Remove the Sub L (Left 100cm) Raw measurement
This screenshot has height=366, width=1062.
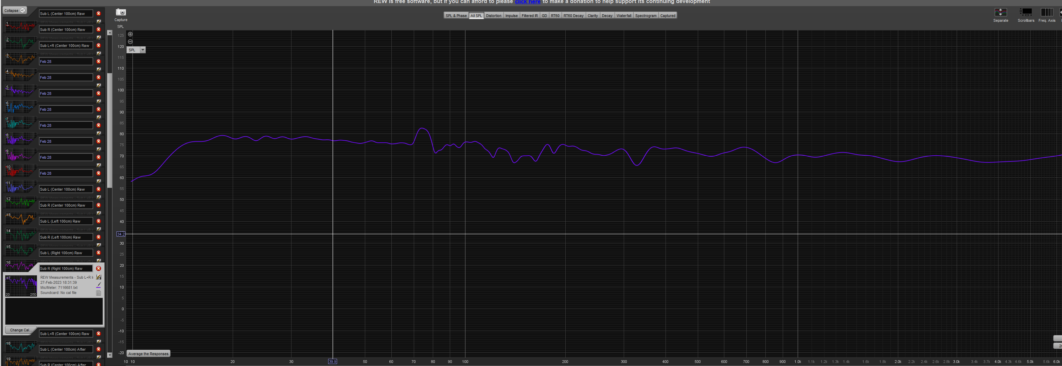(x=99, y=221)
